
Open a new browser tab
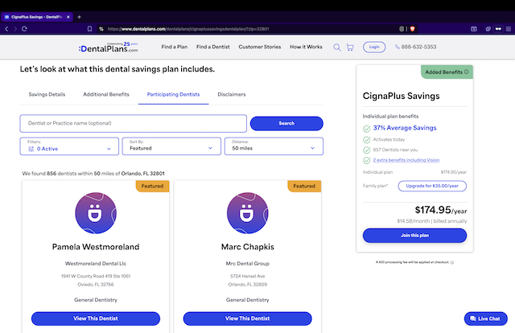coord(79,17)
